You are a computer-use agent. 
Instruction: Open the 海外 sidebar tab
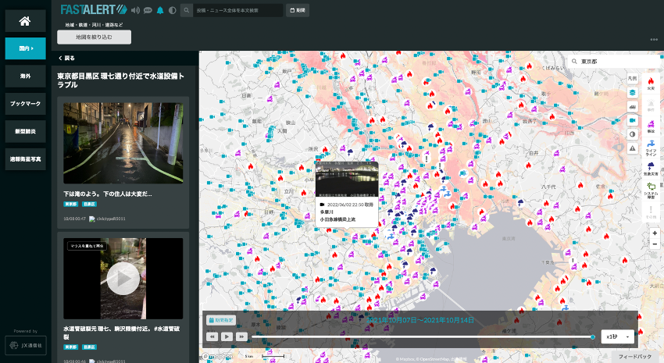(25, 76)
